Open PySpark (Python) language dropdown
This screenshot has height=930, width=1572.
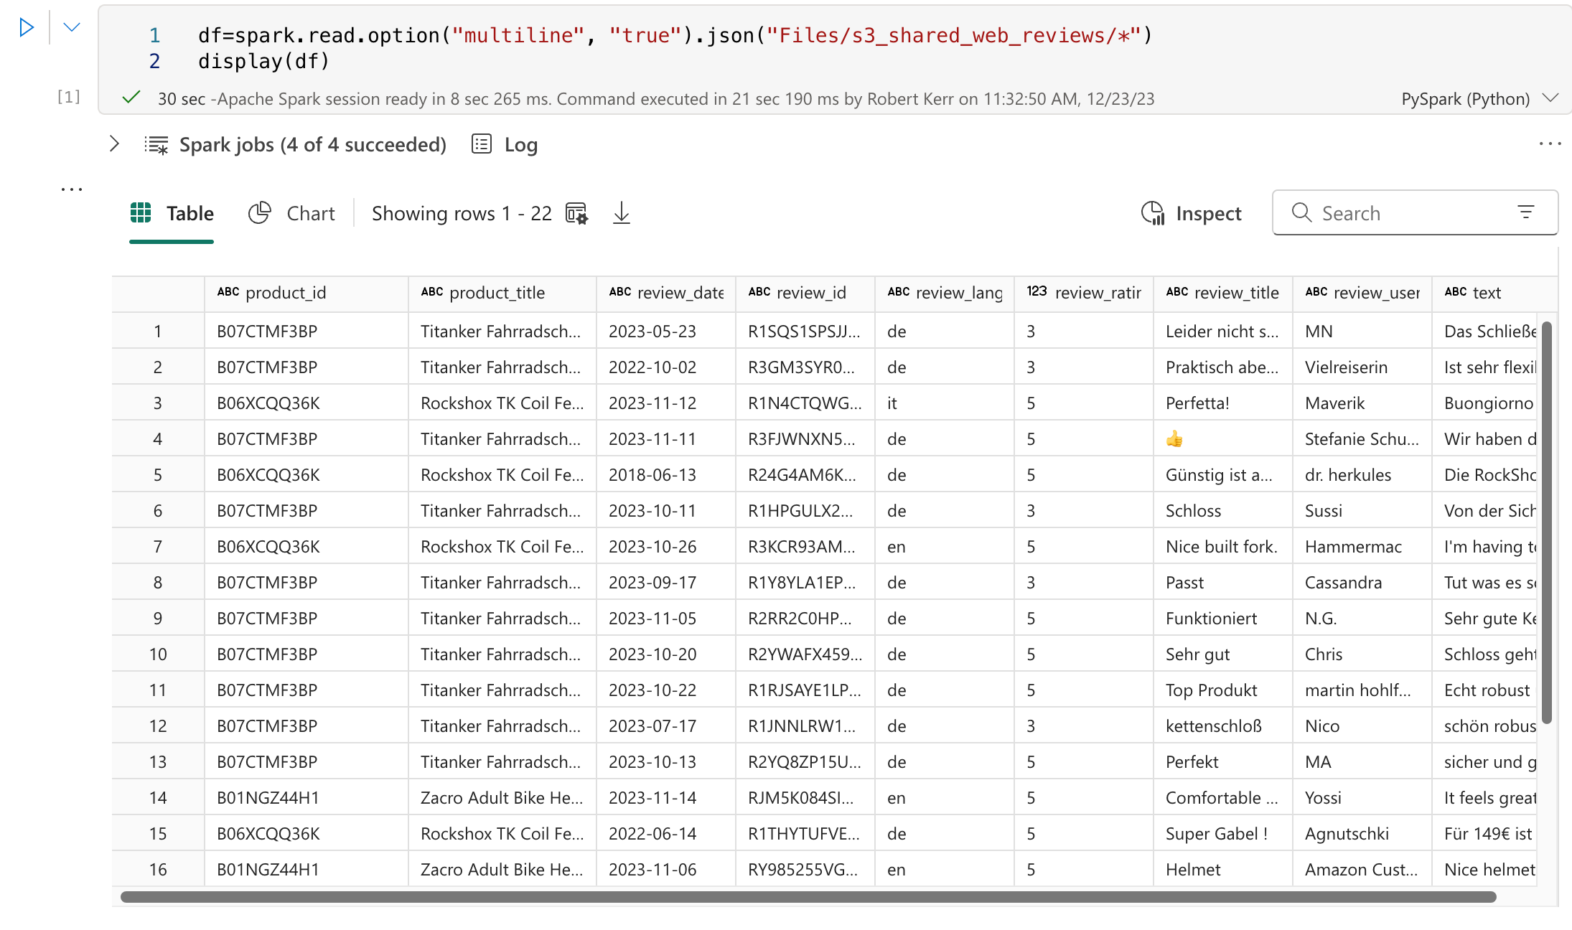point(1479,99)
